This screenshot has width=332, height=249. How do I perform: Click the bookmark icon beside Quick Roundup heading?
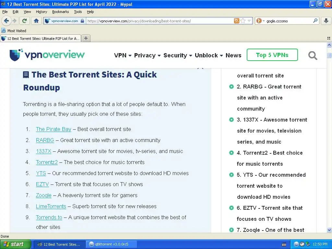pos(26,75)
